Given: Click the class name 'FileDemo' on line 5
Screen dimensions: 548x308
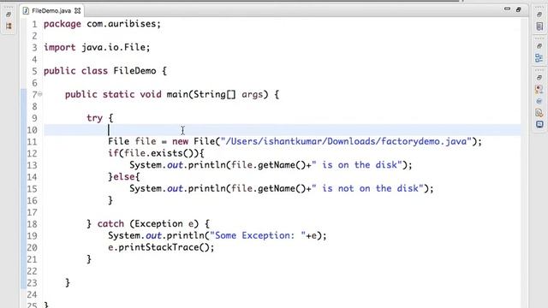Looking at the screenshot, I should 134,70.
